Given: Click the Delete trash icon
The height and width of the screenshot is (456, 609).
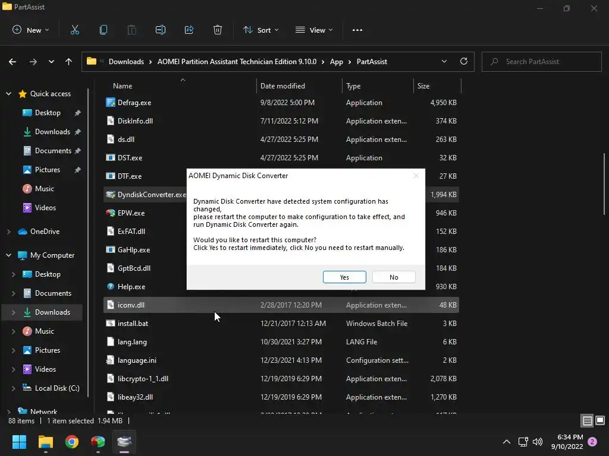Looking at the screenshot, I should click(x=218, y=30).
